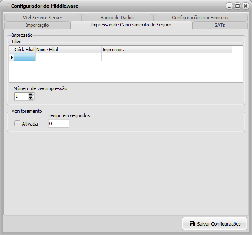This screenshot has width=252, height=235.
Task: Switch to Banco de Dados tab
Action: click(117, 18)
